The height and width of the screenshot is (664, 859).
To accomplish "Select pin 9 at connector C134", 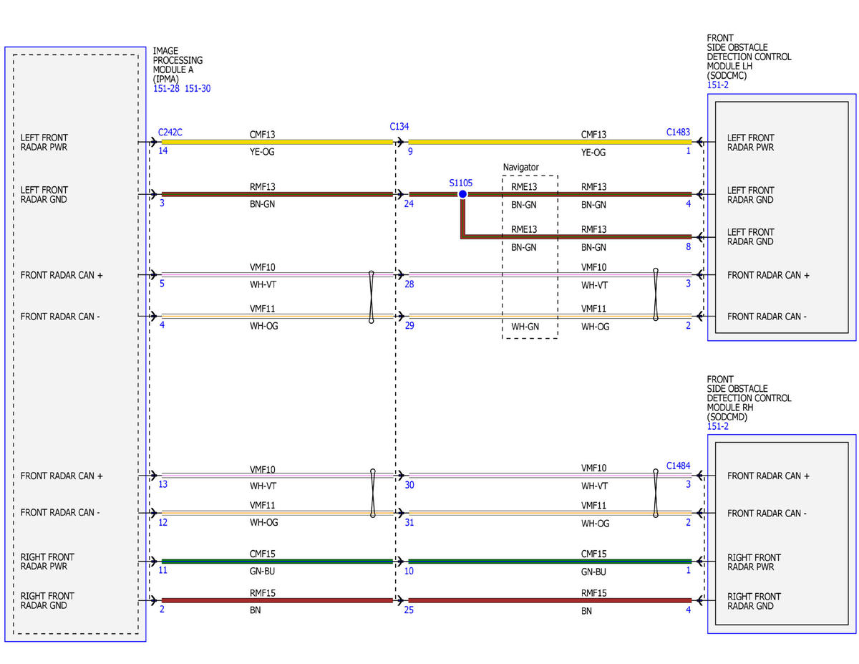I will coord(410,152).
